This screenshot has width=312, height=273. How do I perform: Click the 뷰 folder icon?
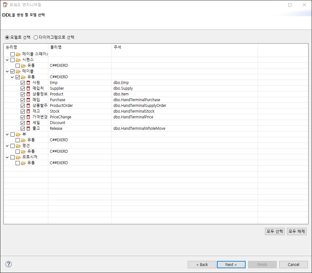18,134
